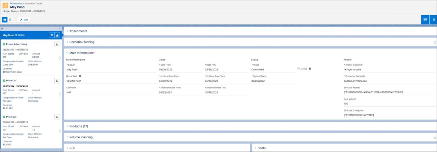Click the green check status on $2.75 RPC Price Cut

[4, 80]
